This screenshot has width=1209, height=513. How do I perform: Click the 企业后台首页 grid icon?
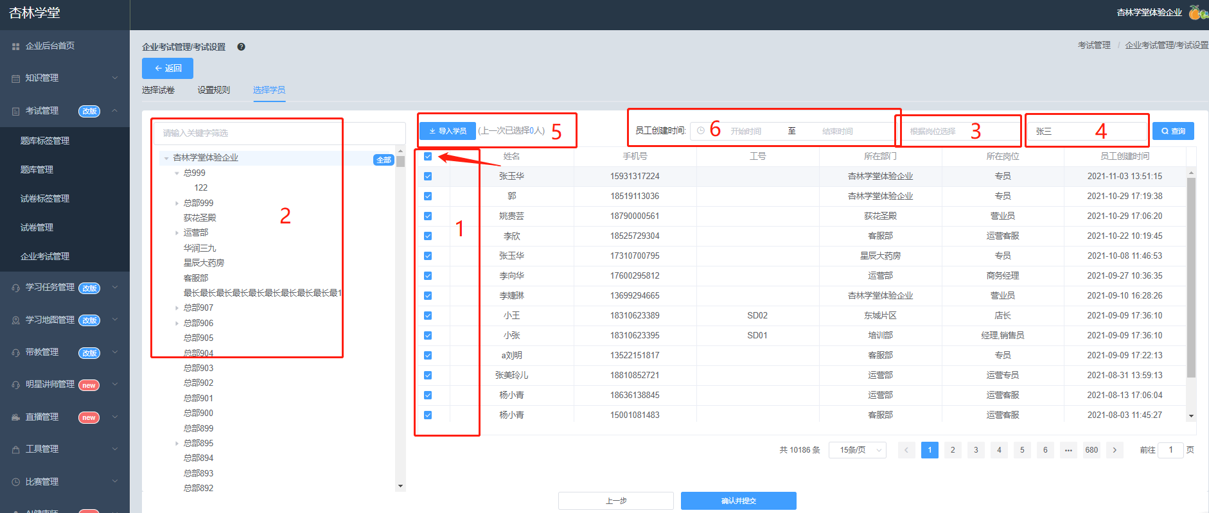15,46
